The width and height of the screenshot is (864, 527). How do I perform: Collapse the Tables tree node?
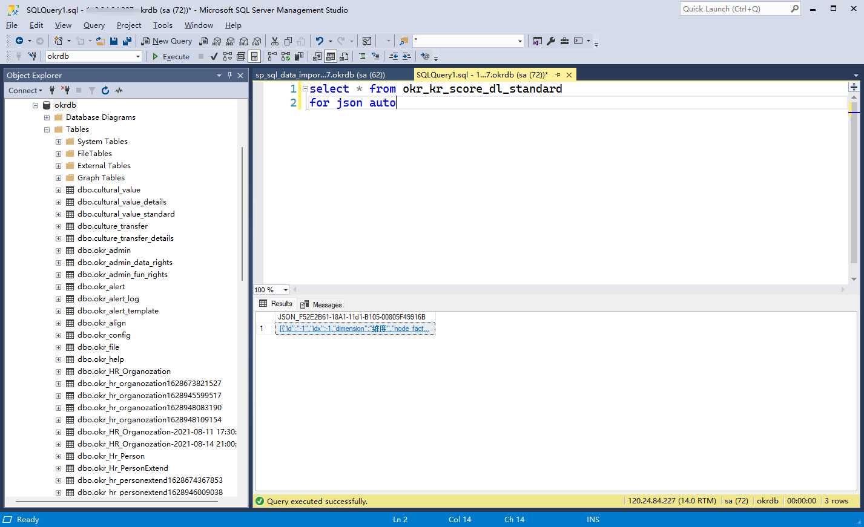click(47, 129)
